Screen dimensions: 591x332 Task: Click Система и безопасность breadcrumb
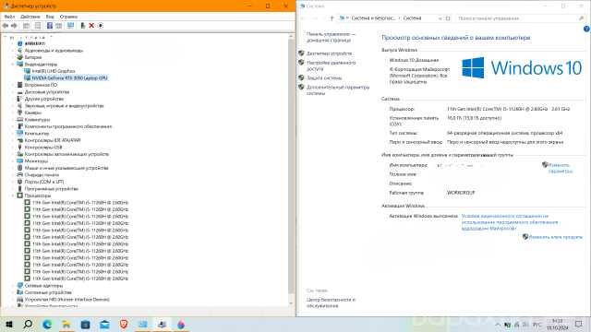point(373,18)
